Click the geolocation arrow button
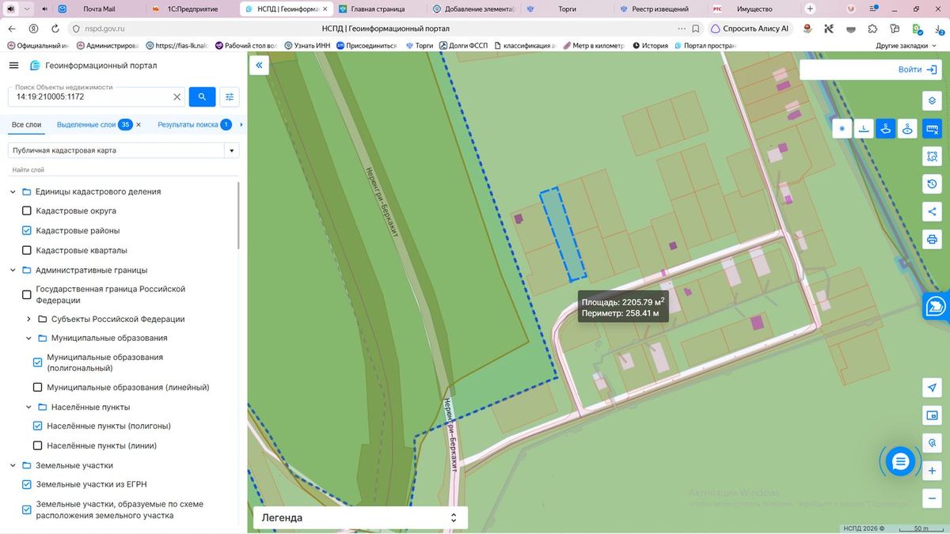The height and width of the screenshot is (534, 950). point(932,388)
